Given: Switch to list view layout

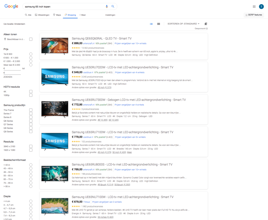Looking at the screenshot, I should [151, 24].
